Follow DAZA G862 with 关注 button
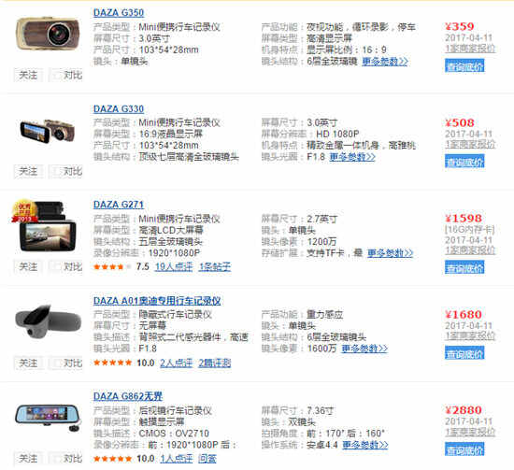The width and height of the screenshot is (514, 470). coord(28,459)
